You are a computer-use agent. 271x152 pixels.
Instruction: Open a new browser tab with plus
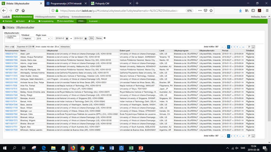click(x=137, y=3)
